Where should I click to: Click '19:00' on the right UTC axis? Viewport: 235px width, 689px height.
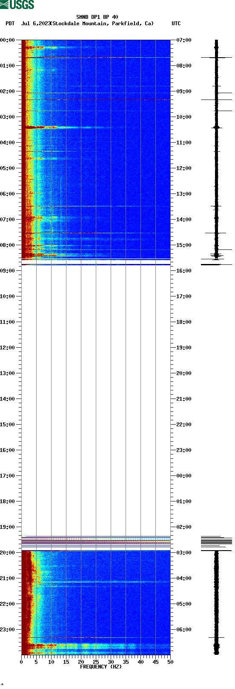tap(184, 348)
